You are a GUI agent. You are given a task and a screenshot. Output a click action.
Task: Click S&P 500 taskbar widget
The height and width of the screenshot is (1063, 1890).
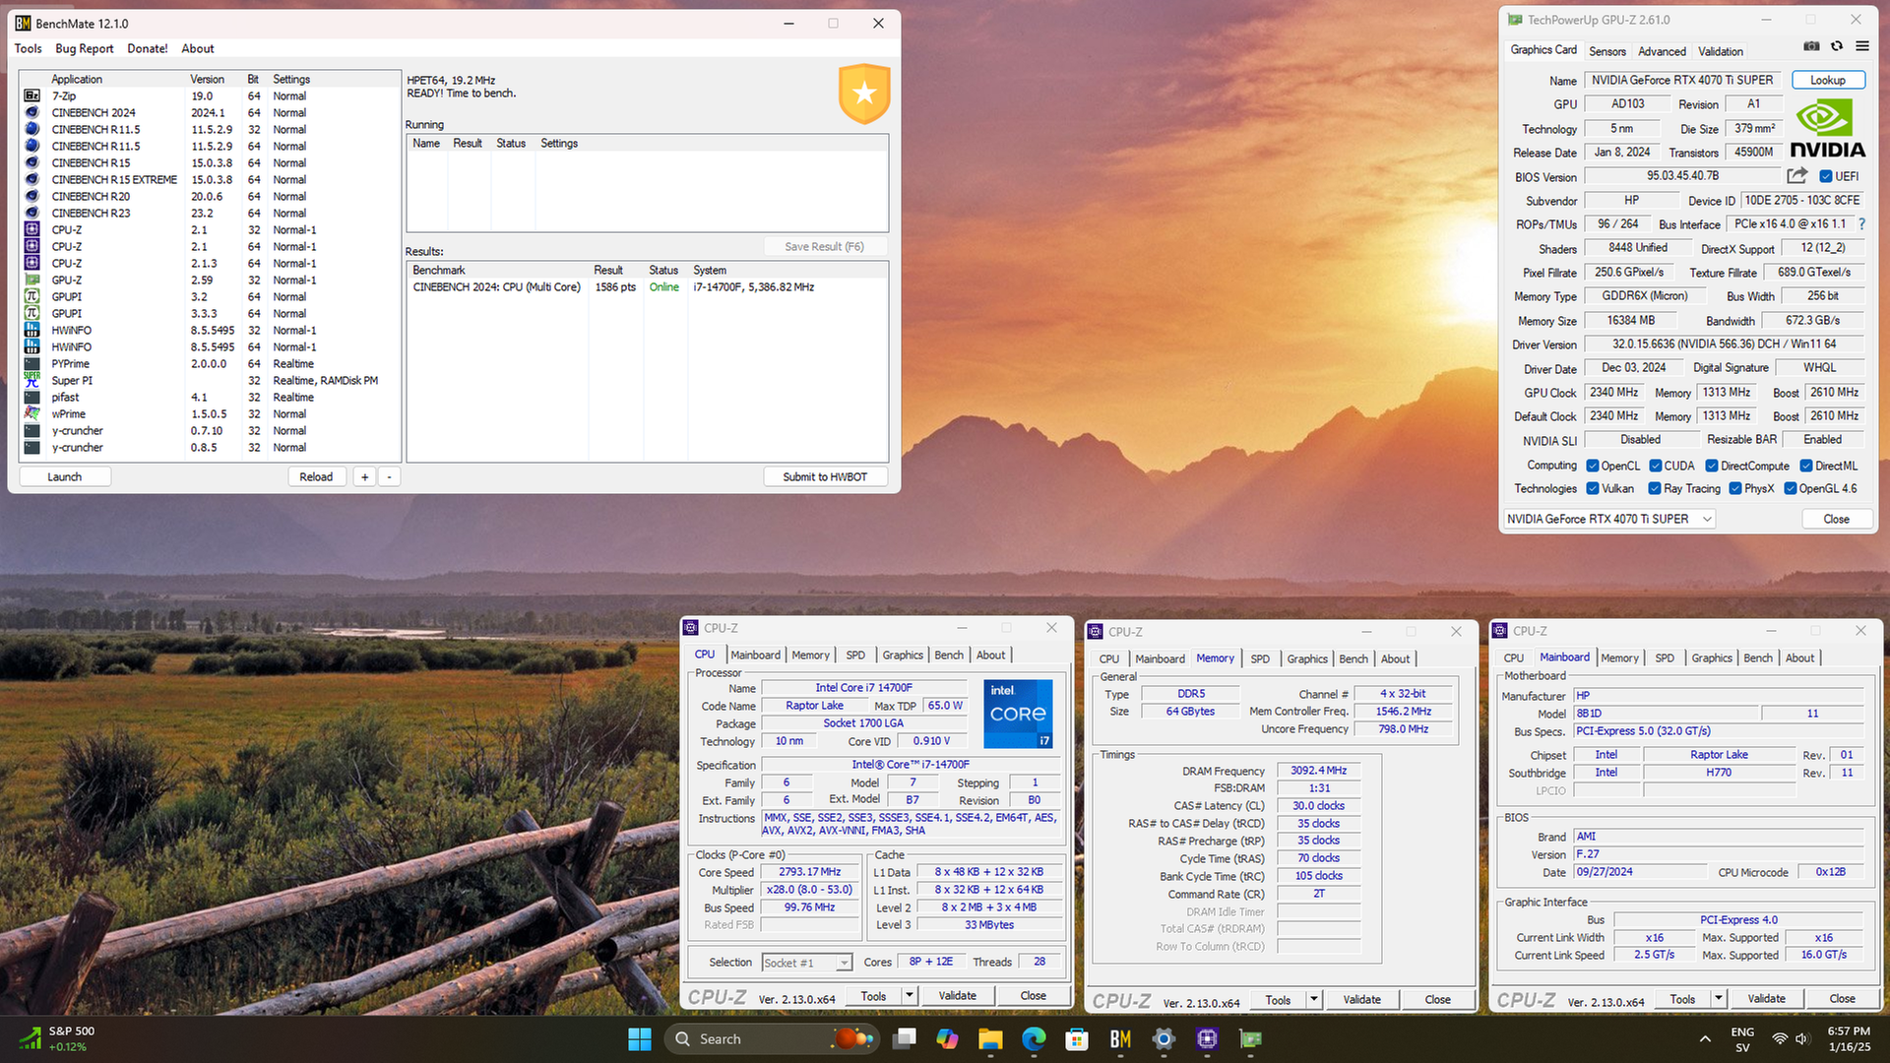59,1038
